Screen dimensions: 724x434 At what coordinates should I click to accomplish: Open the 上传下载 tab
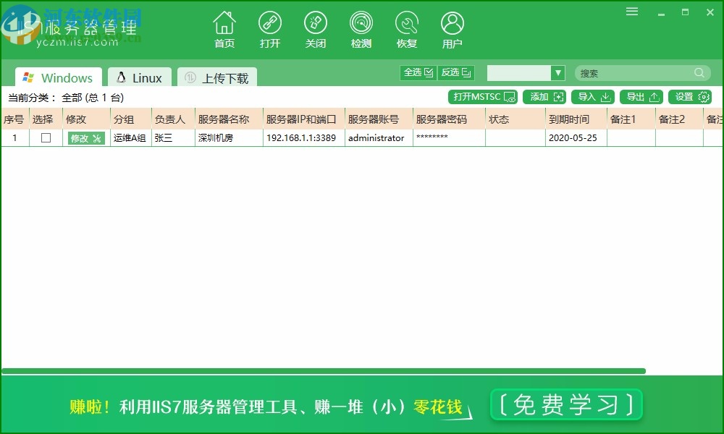tap(216, 77)
